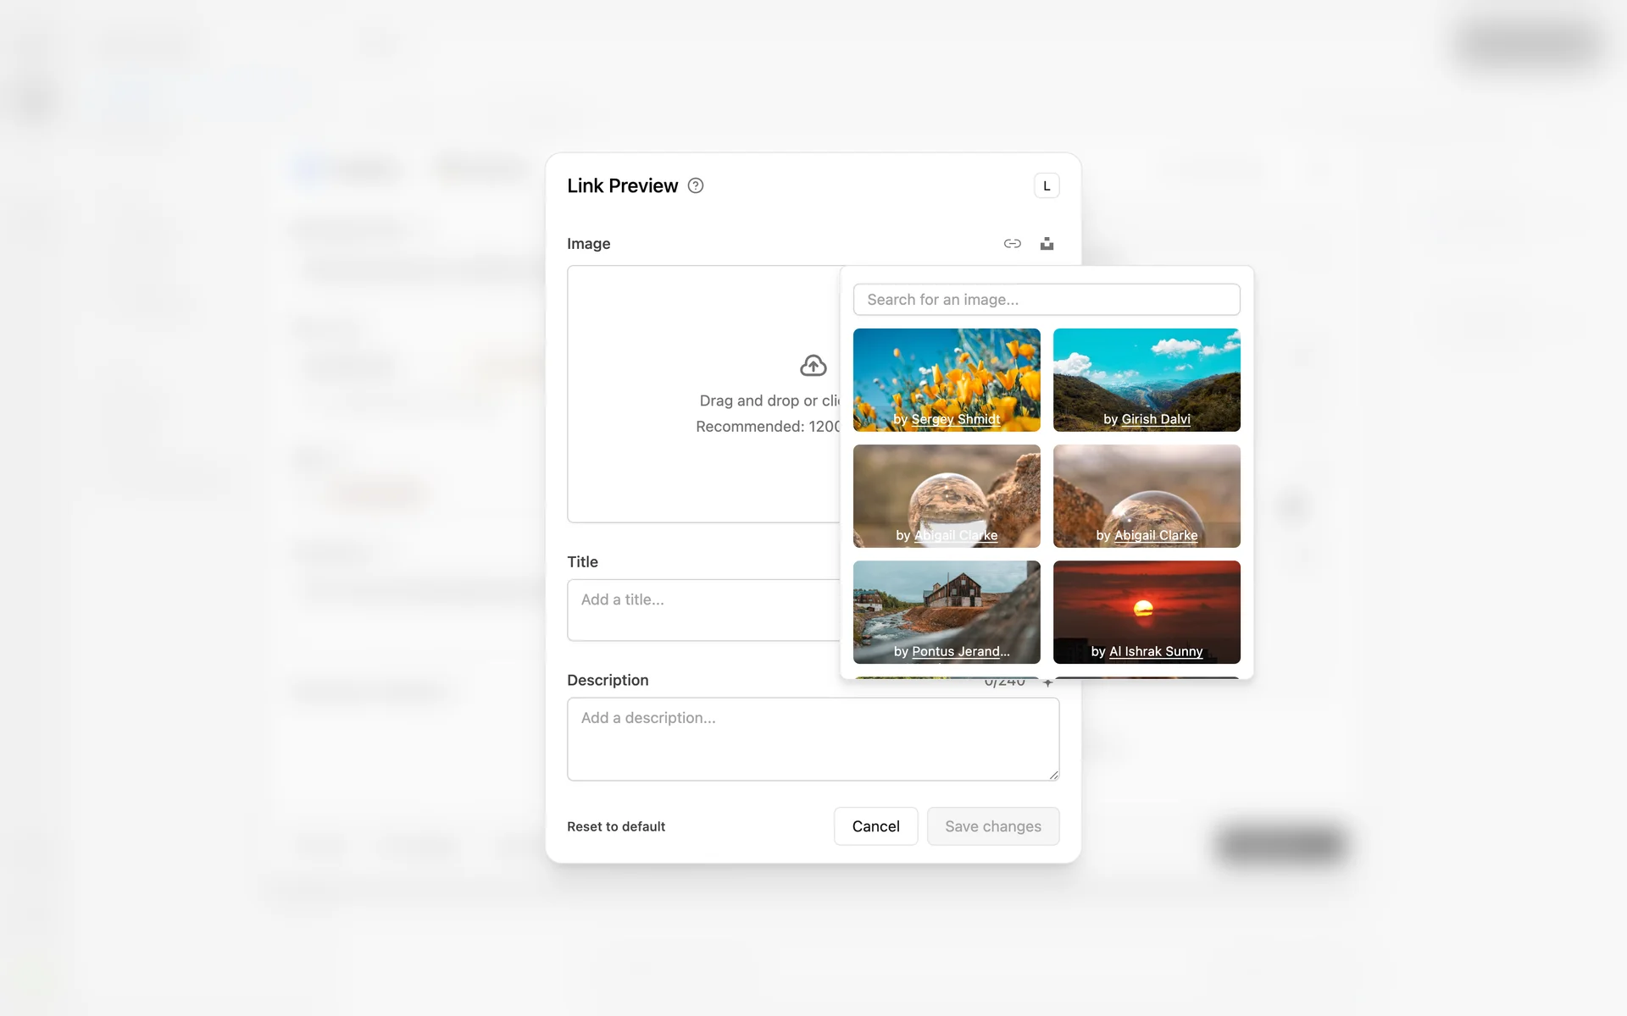Focus the Search for an image field
Image resolution: width=1627 pixels, height=1016 pixels.
point(1046,300)
